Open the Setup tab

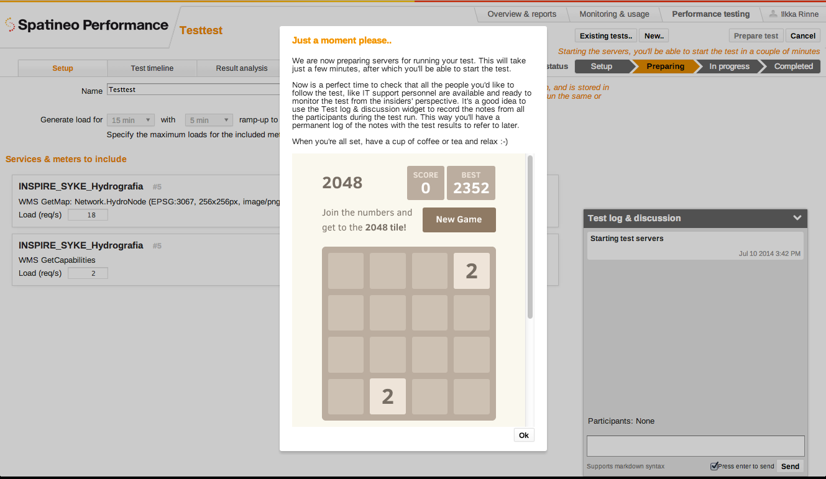(x=63, y=68)
